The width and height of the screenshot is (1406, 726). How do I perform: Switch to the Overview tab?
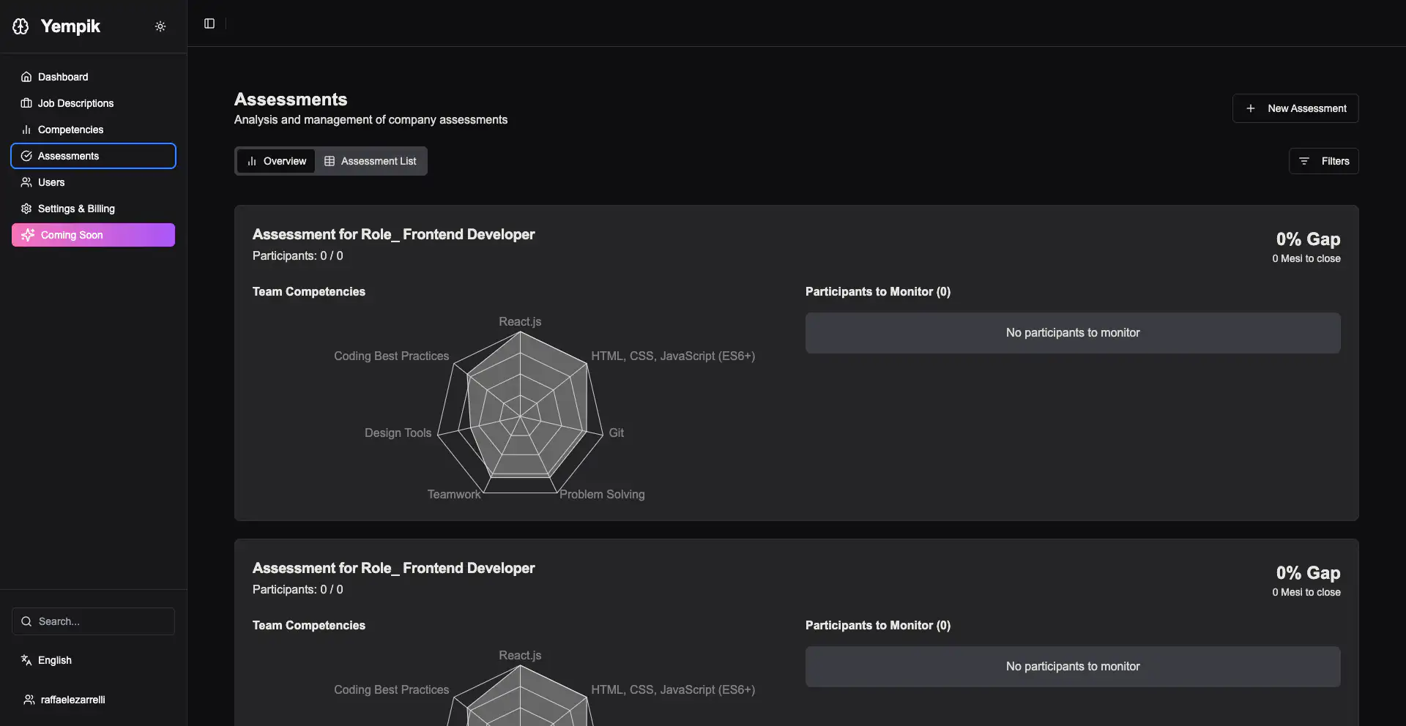[276, 161]
